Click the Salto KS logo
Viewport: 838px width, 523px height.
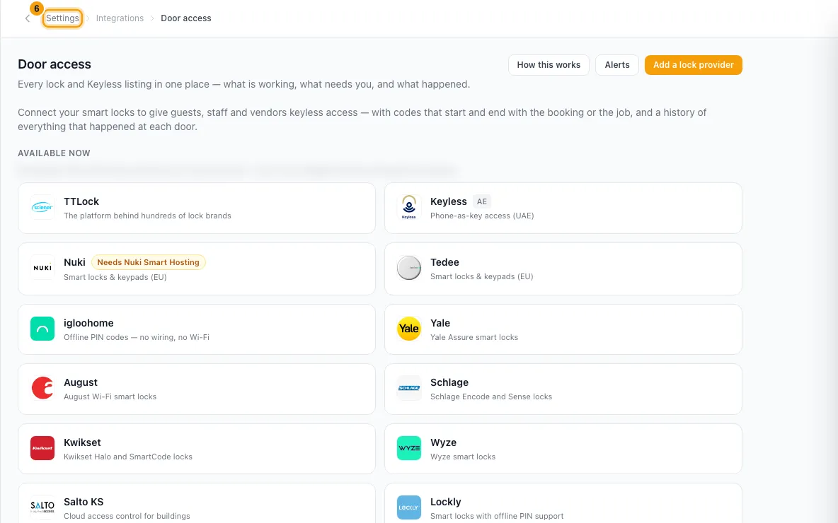(42, 507)
